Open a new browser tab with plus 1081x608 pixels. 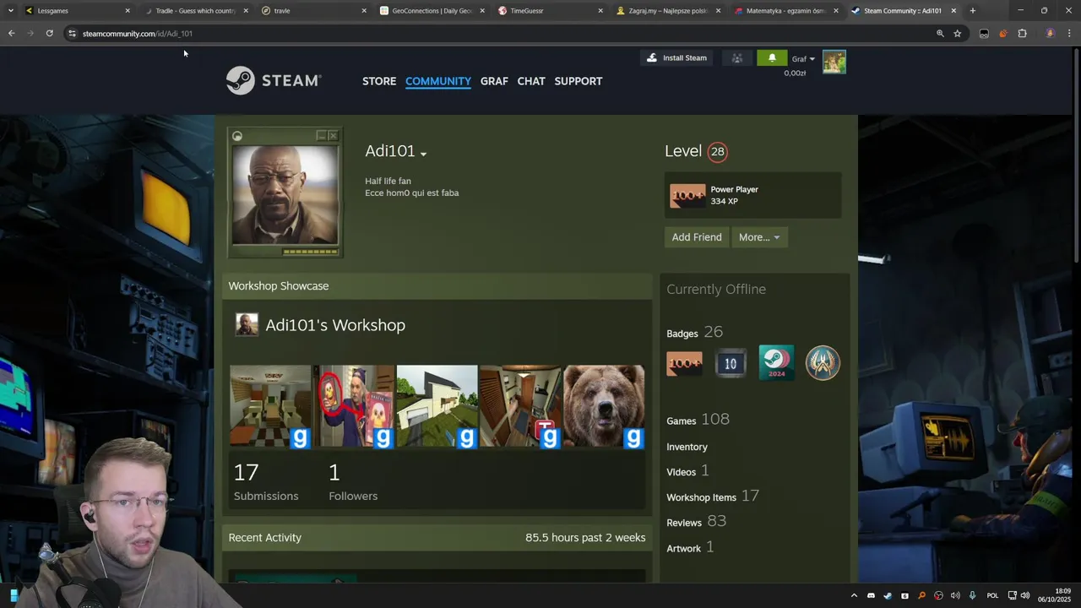972,11
